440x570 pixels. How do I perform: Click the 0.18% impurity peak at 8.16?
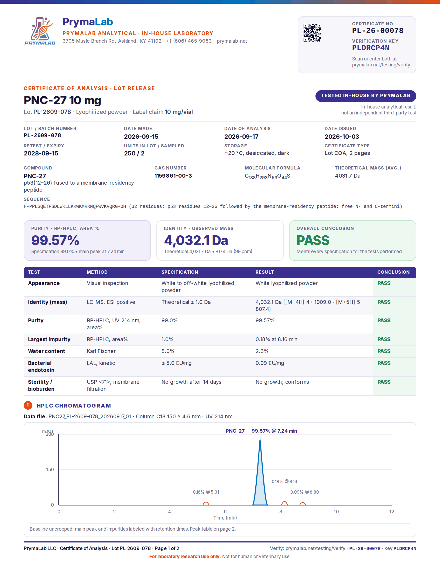click(284, 503)
